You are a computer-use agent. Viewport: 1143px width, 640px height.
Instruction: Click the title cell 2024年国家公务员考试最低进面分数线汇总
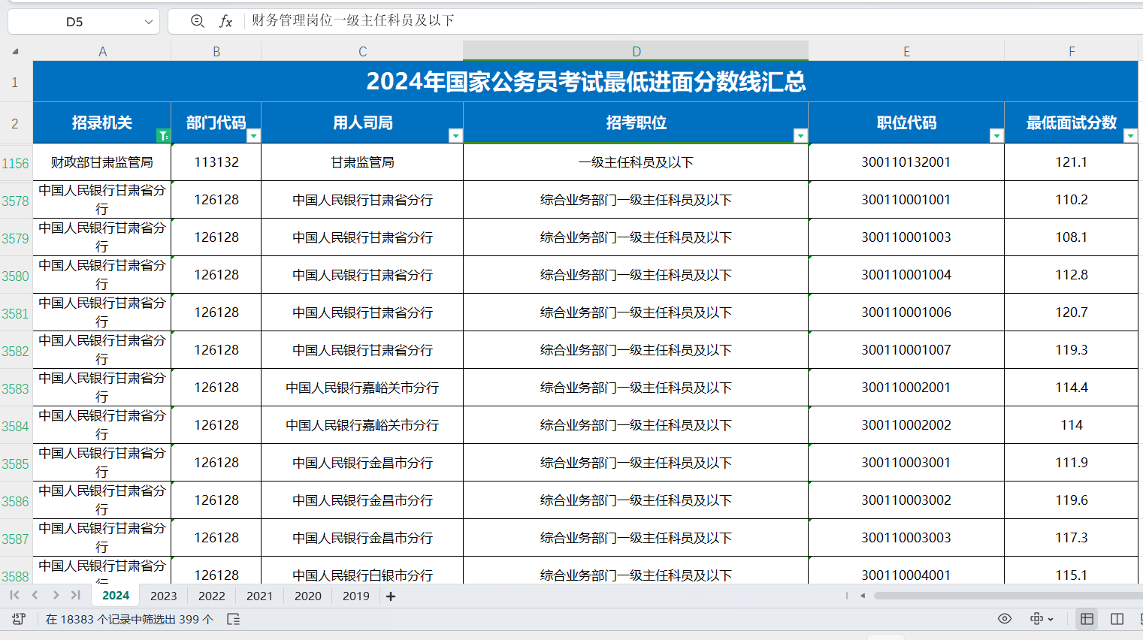(585, 81)
